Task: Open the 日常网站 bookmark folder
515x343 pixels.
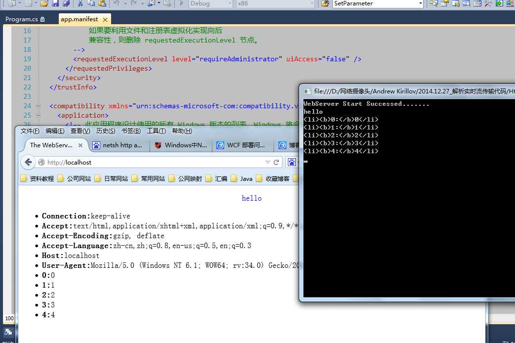Action: click(x=112, y=178)
